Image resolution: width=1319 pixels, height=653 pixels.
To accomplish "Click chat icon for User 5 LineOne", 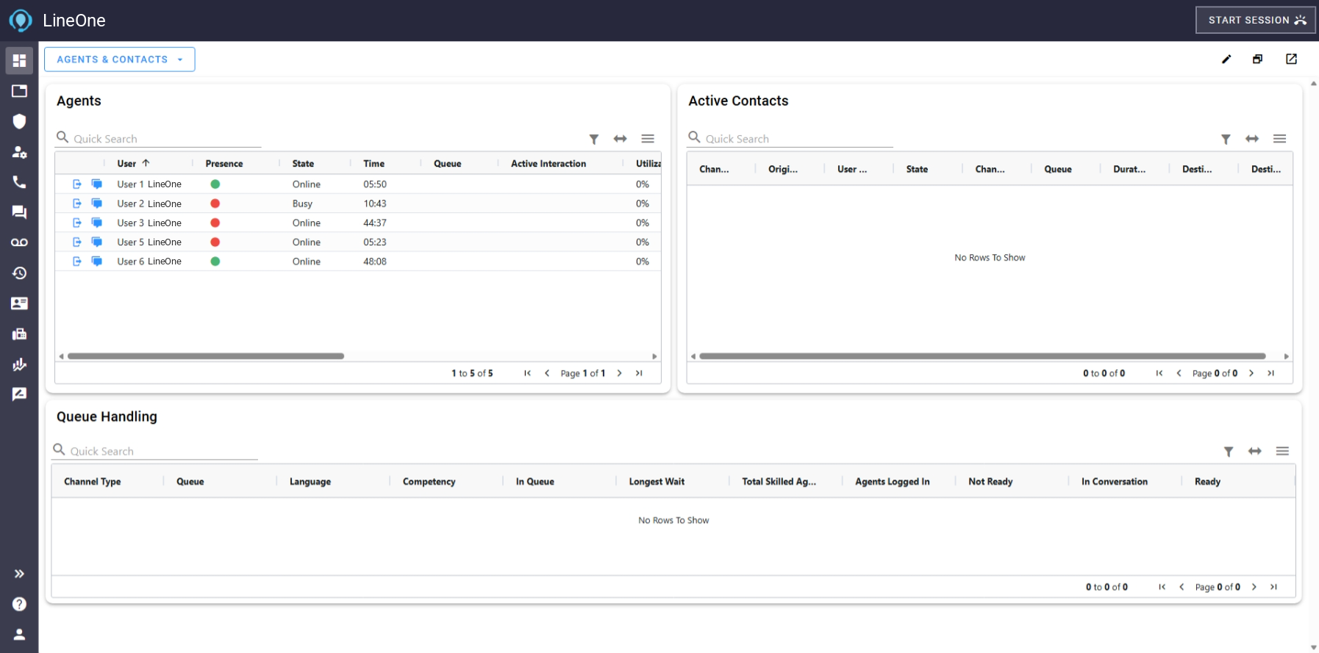I will 96,242.
